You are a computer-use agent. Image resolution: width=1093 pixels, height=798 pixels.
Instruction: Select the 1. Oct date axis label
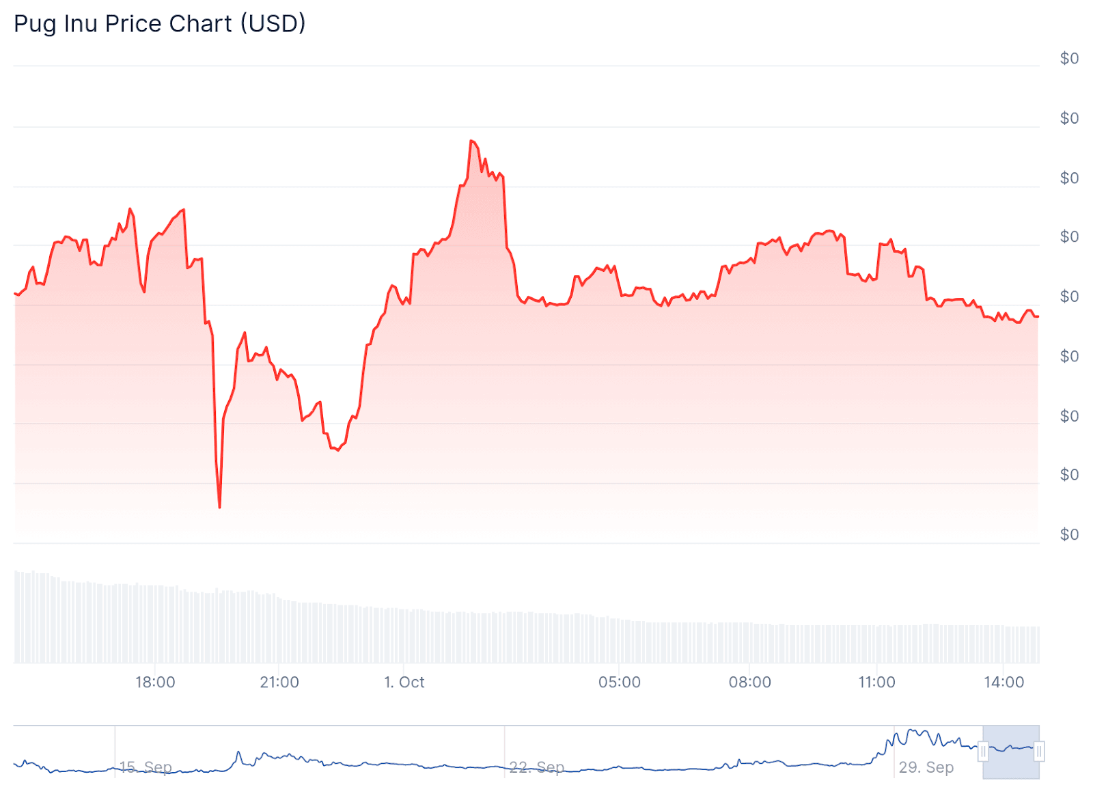pos(404,682)
